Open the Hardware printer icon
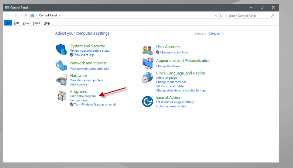 click(61, 80)
